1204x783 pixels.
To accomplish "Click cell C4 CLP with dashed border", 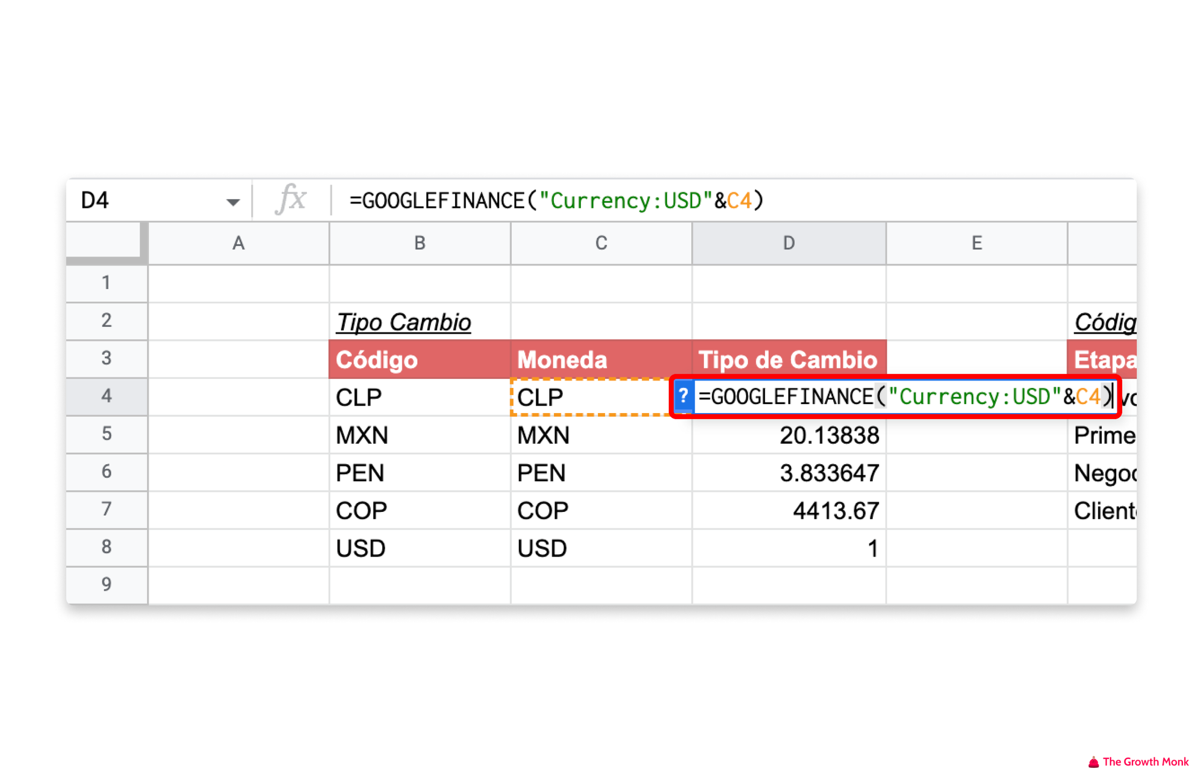I will [591, 397].
